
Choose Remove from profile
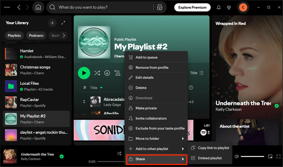[x=156, y=67]
